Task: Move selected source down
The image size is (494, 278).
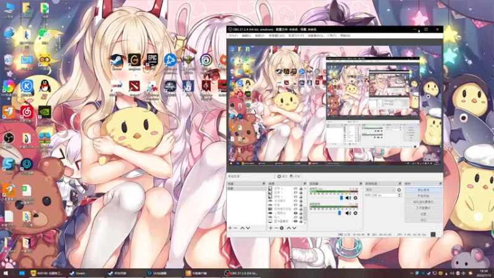Action: pos(295,228)
